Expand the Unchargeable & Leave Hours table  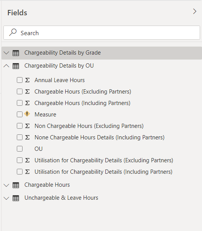pos(6,198)
